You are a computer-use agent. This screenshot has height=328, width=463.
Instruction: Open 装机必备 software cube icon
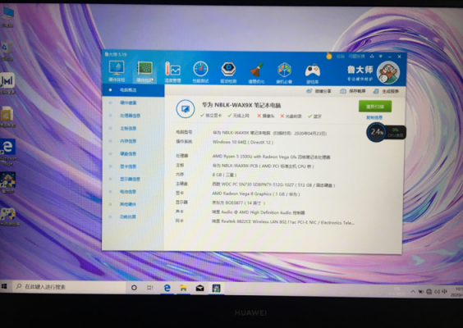click(284, 73)
